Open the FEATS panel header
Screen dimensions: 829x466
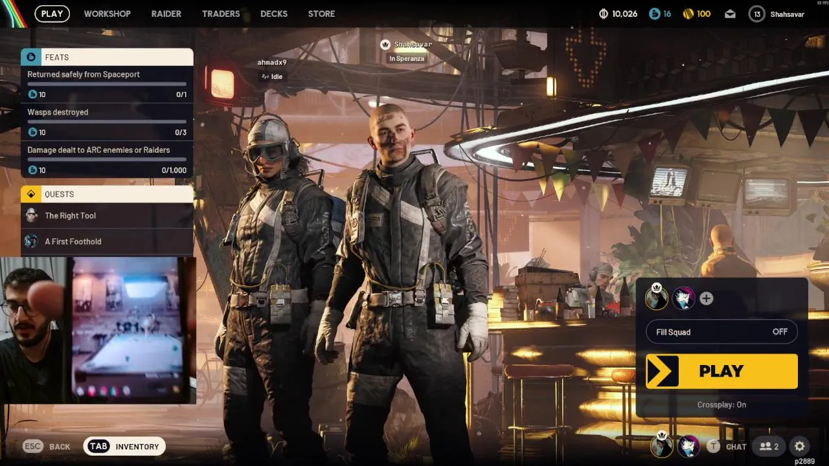[x=107, y=57]
